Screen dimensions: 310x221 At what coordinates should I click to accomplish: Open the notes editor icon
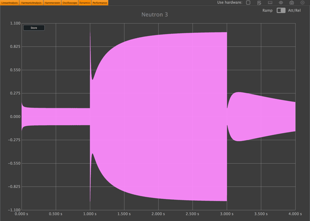[259, 3]
